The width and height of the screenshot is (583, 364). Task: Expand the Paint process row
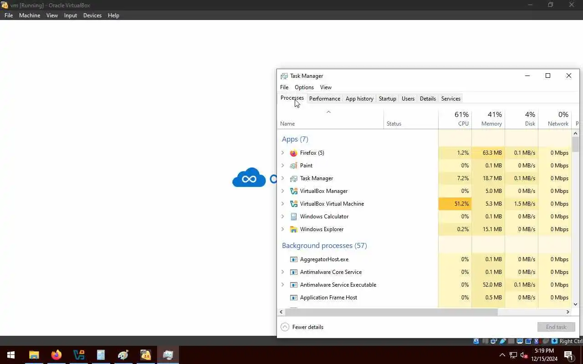click(x=282, y=166)
